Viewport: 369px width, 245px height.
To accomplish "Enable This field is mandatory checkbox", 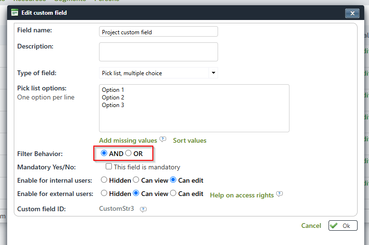I will coord(109,167).
